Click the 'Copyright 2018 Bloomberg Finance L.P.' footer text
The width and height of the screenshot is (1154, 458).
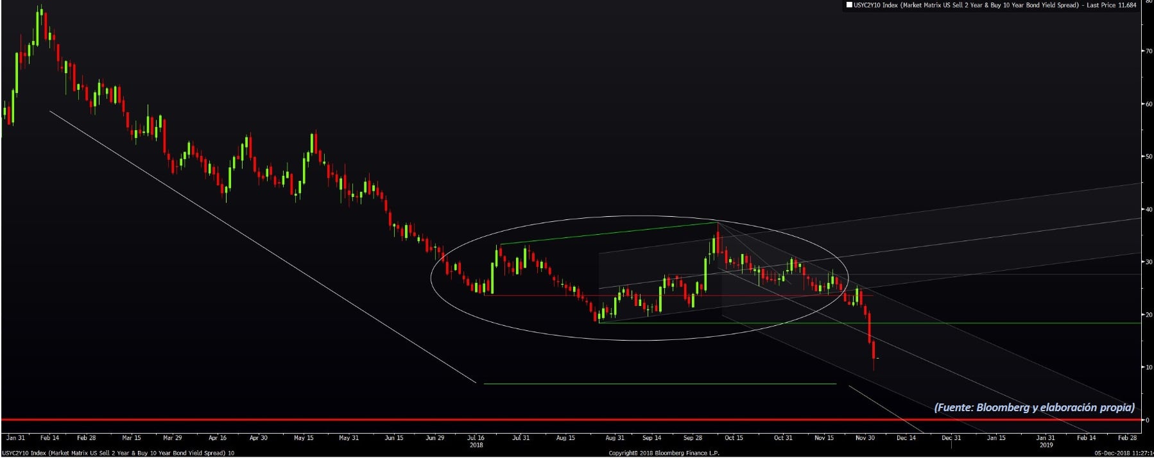point(664,453)
